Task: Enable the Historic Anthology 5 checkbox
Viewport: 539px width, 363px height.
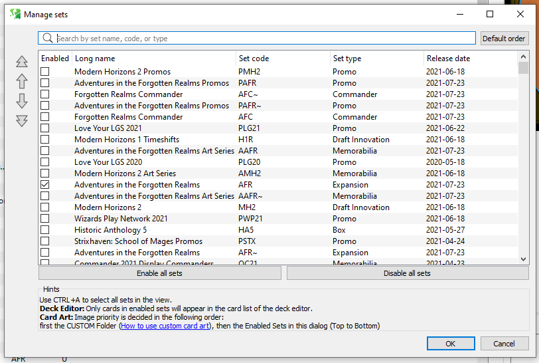Action: pyautogui.click(x=44, y=230)
